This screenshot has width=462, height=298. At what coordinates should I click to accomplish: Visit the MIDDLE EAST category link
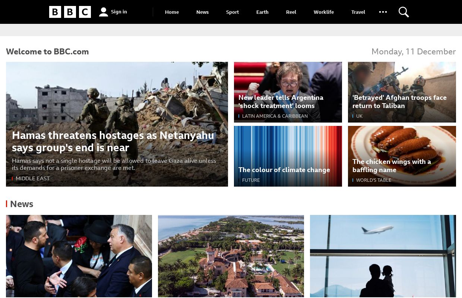point(33,178)
